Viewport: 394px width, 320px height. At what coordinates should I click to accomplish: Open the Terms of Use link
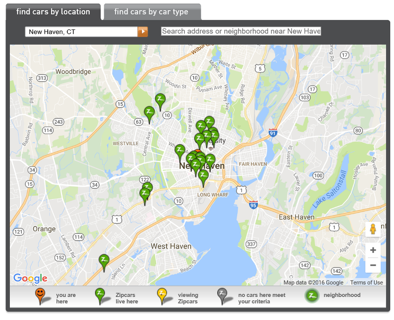[366, 282]
